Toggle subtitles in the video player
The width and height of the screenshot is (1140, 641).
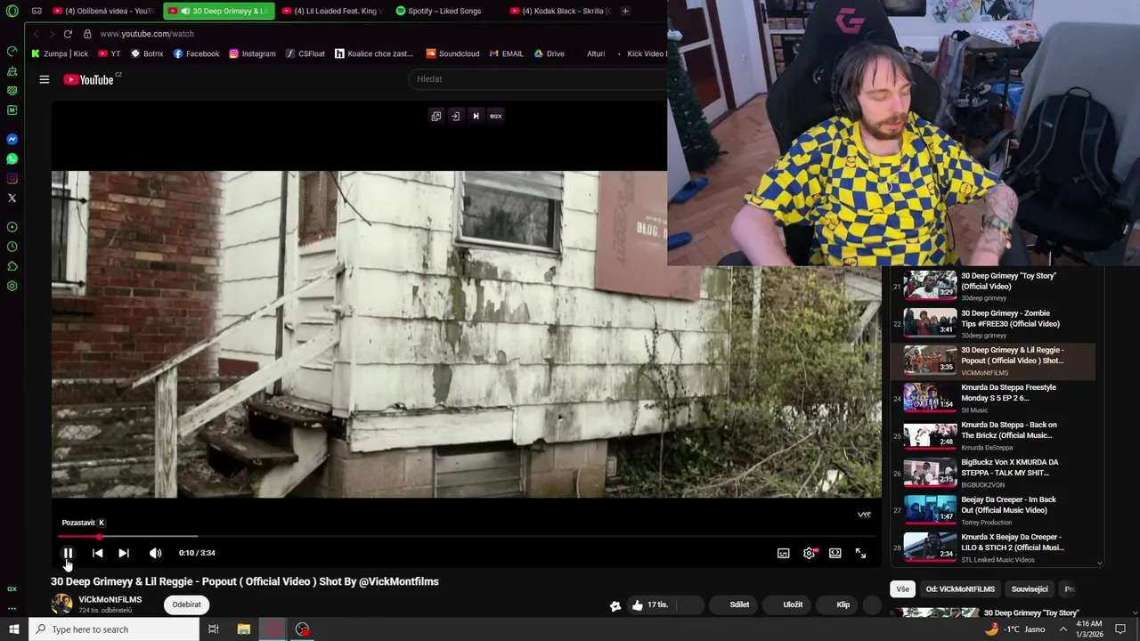tap(783, 553)
